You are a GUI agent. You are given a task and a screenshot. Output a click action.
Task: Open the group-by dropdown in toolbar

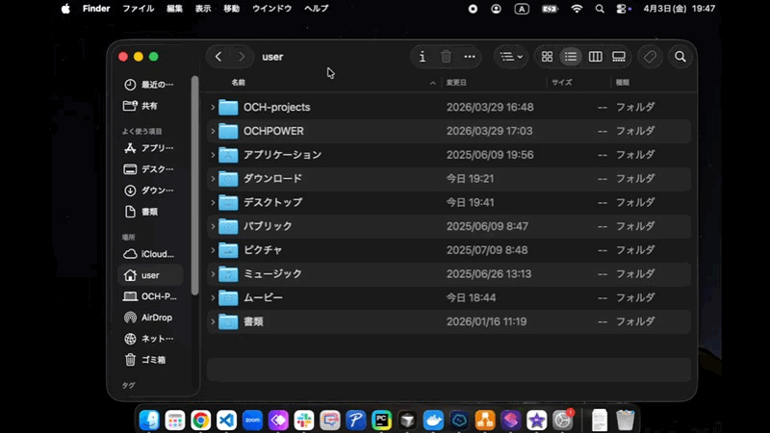[x=511, y=57]
